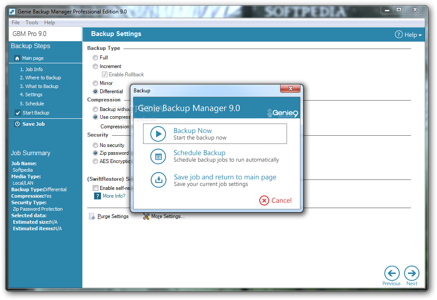Go to 2. Where to Backup step
This screenshot has width=437, height=300.
(40, 78)
